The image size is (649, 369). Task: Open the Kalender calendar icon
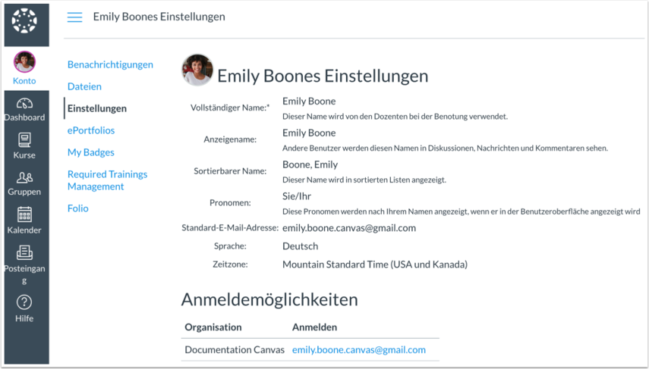(x=24, y=214)
